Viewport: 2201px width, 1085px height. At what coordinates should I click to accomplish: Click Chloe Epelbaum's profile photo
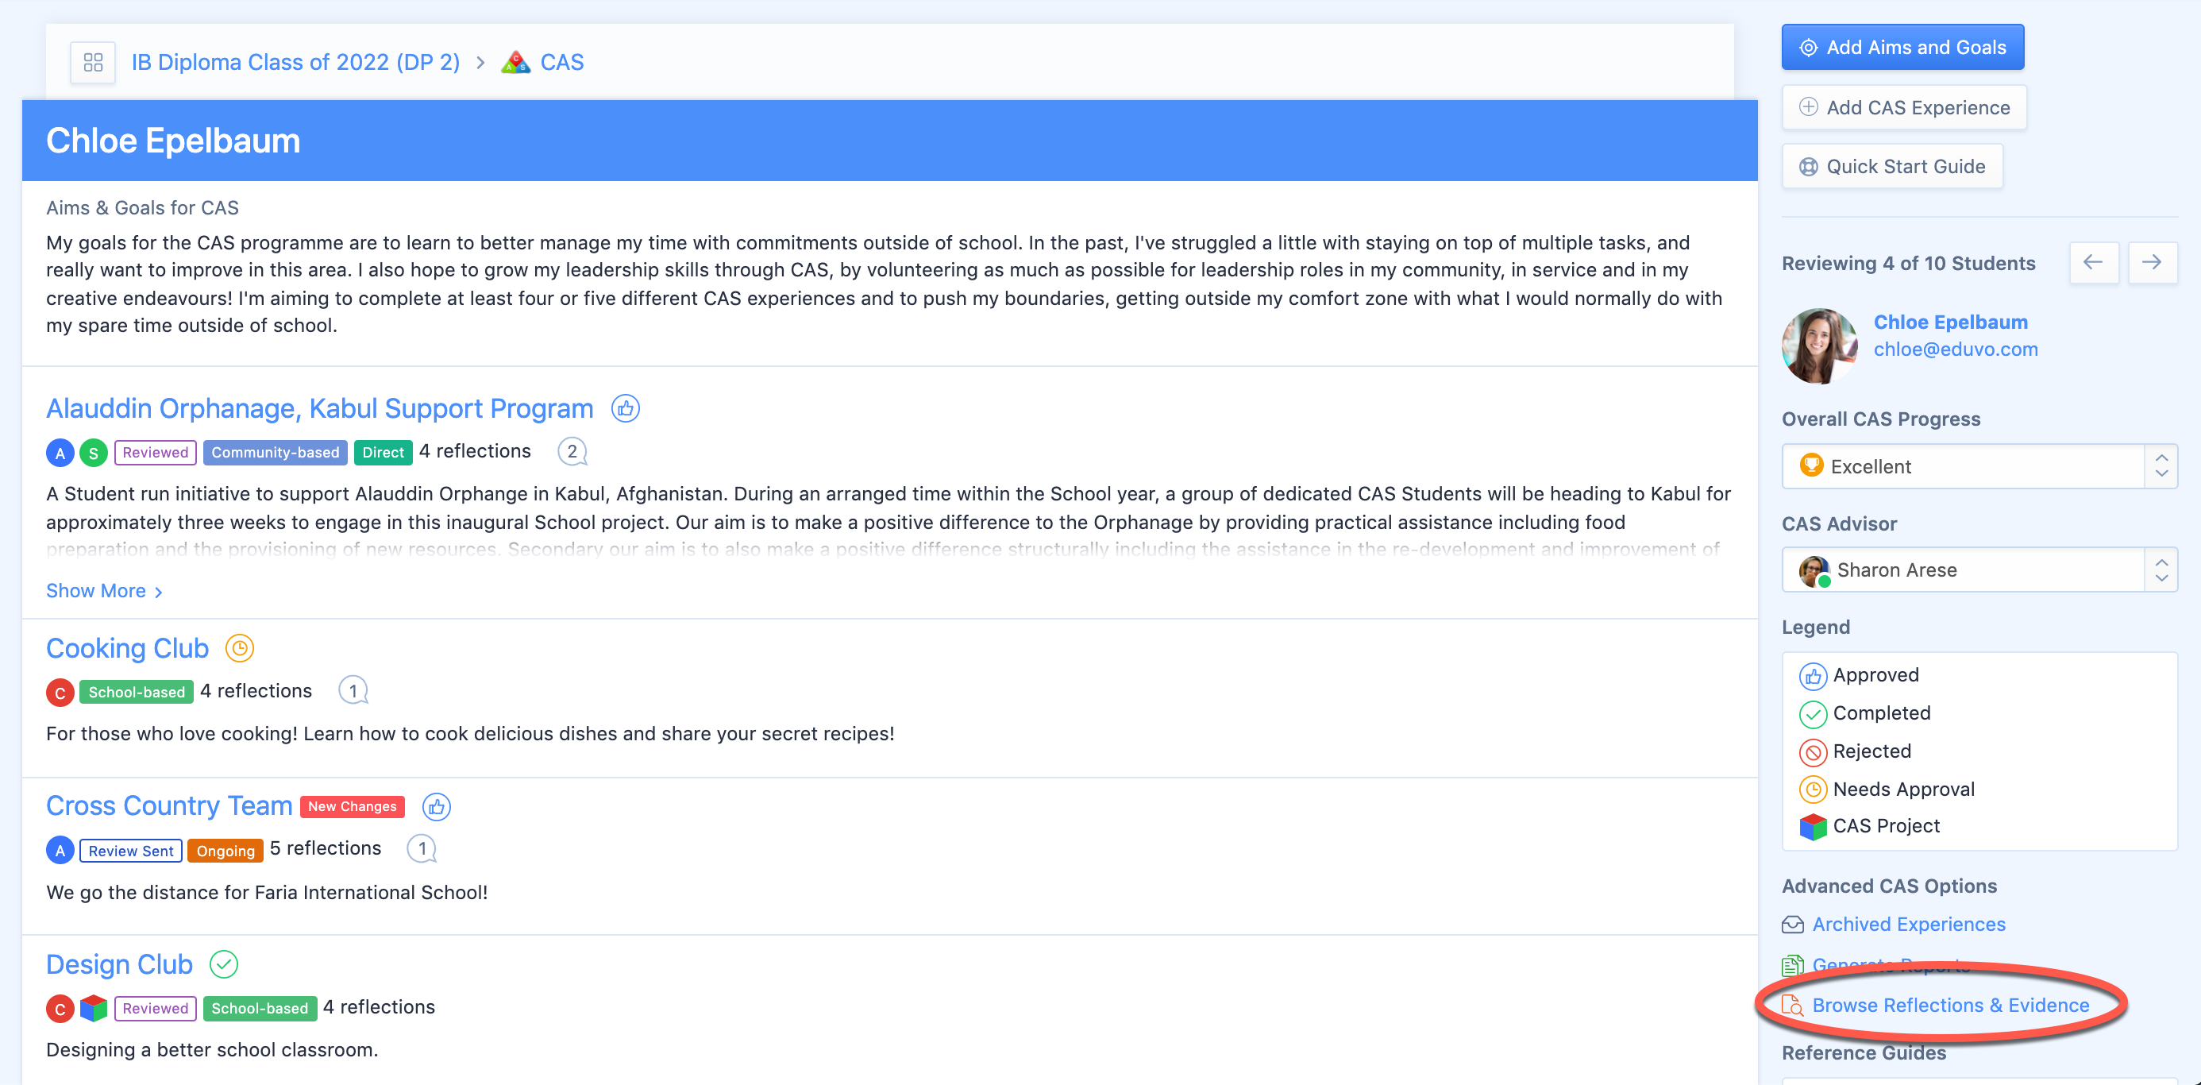click(x=1820, y=346)
